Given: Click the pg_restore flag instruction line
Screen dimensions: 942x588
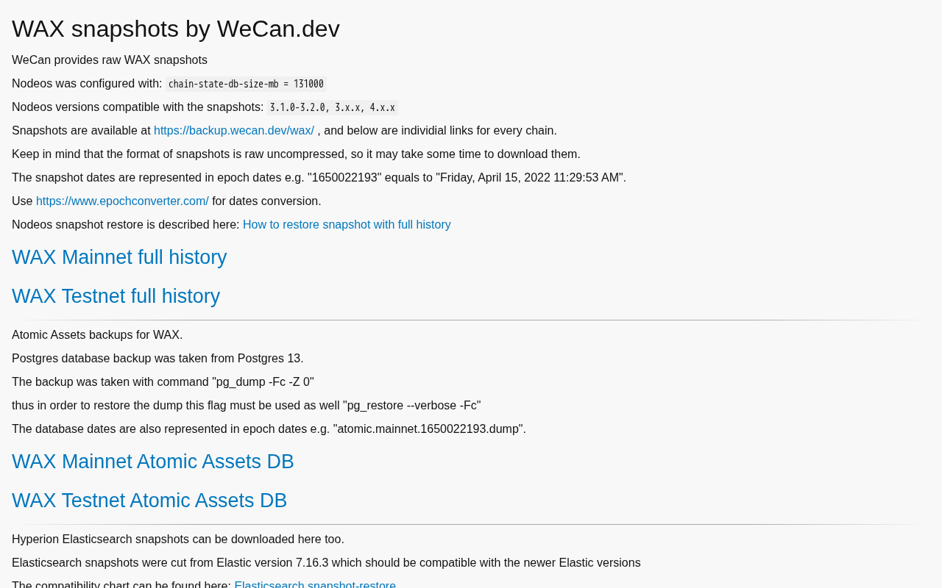Looking at the screenshot, I should (246, 406).
